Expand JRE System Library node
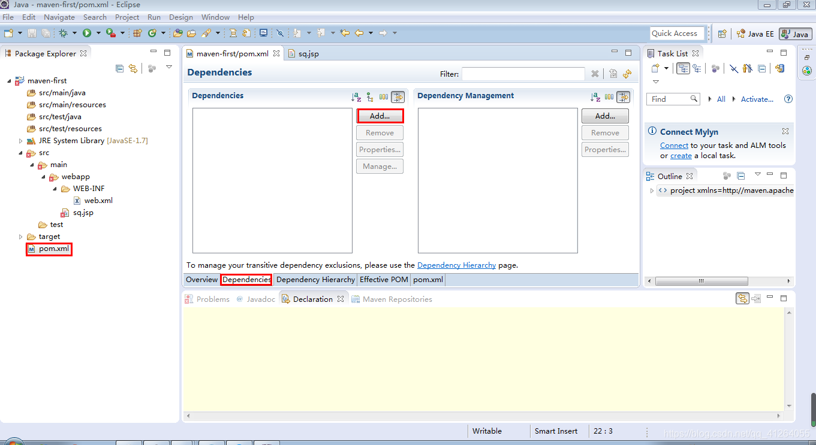The height and width of the screenshot is (445, 816). tap(20, 141)
